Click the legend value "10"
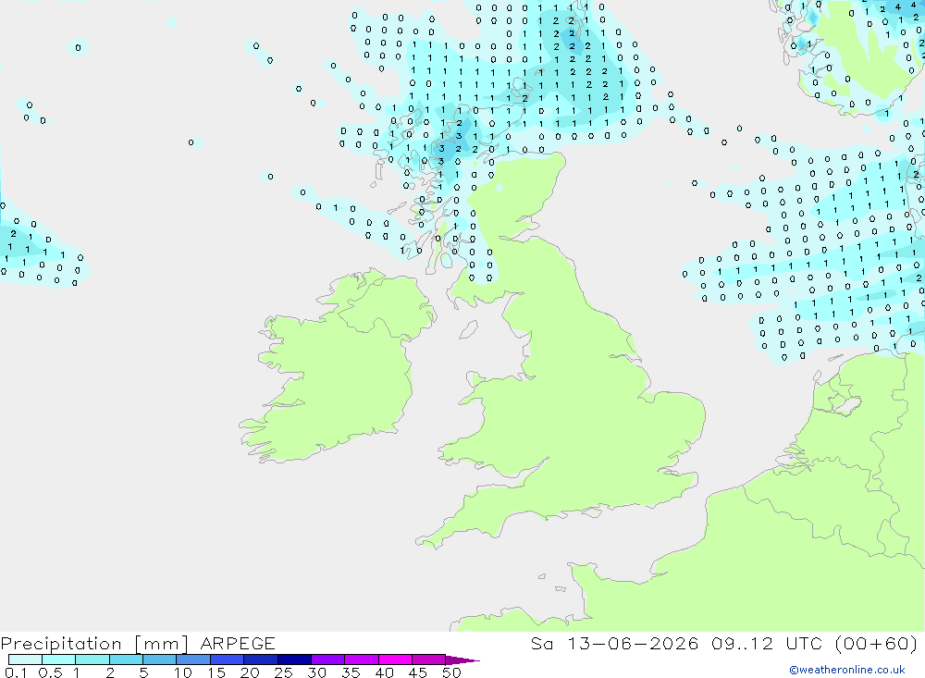 pyautogui.click(x=183, y=672)
